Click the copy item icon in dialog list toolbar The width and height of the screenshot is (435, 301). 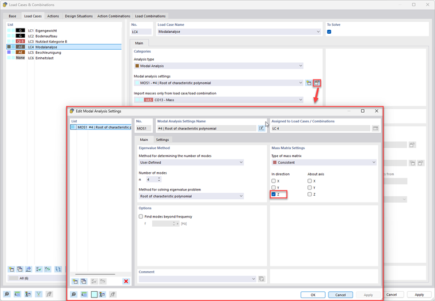tap(84, 282)
